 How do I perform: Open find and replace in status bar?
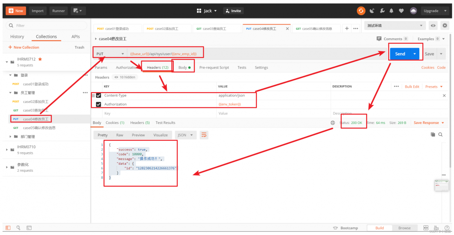(x=18, y=228)
